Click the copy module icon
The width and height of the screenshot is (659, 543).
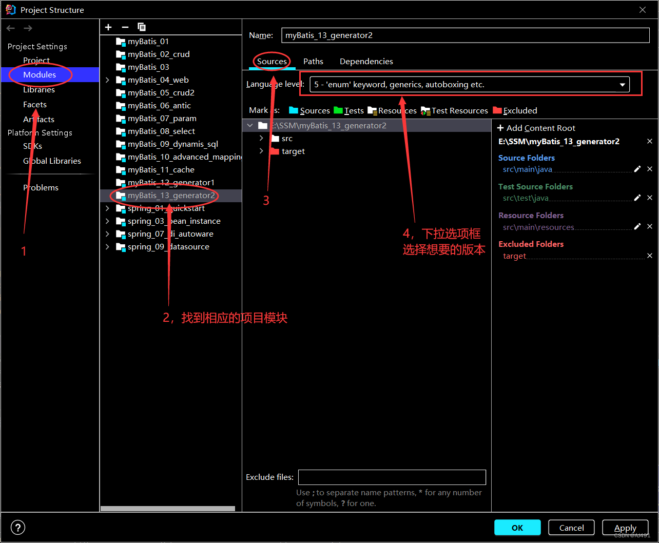tap(142, 27)
